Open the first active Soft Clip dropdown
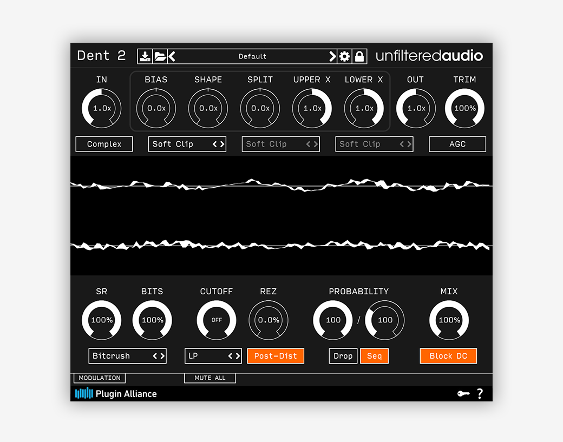This screenshot has width=563, height=442. [x=187, y=144]
